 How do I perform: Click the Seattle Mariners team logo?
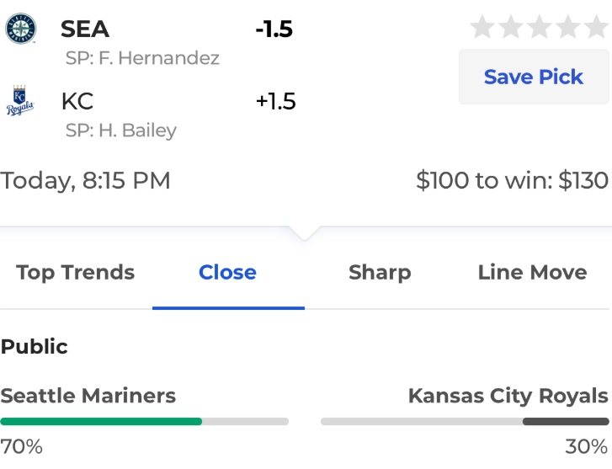(21, 29)
